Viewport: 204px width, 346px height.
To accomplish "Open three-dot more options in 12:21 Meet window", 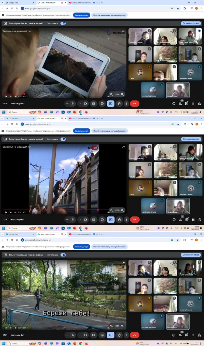I will click(x=126, y=335).
